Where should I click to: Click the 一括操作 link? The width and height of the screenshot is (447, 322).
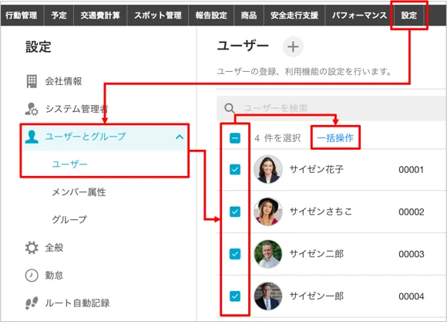point(335,138)
